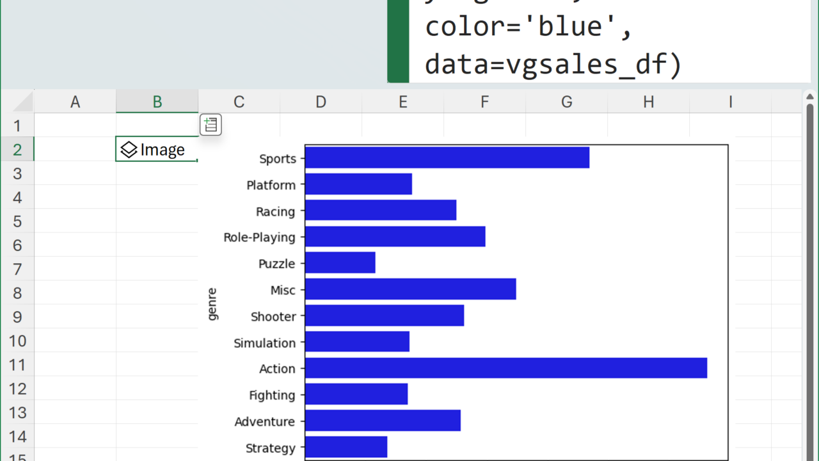Click the Select All corner triangle of the sheet

(x=22, y=102)
